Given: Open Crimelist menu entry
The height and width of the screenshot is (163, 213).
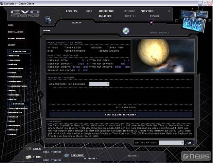Looking at the screenshot, I should (13, 130).
